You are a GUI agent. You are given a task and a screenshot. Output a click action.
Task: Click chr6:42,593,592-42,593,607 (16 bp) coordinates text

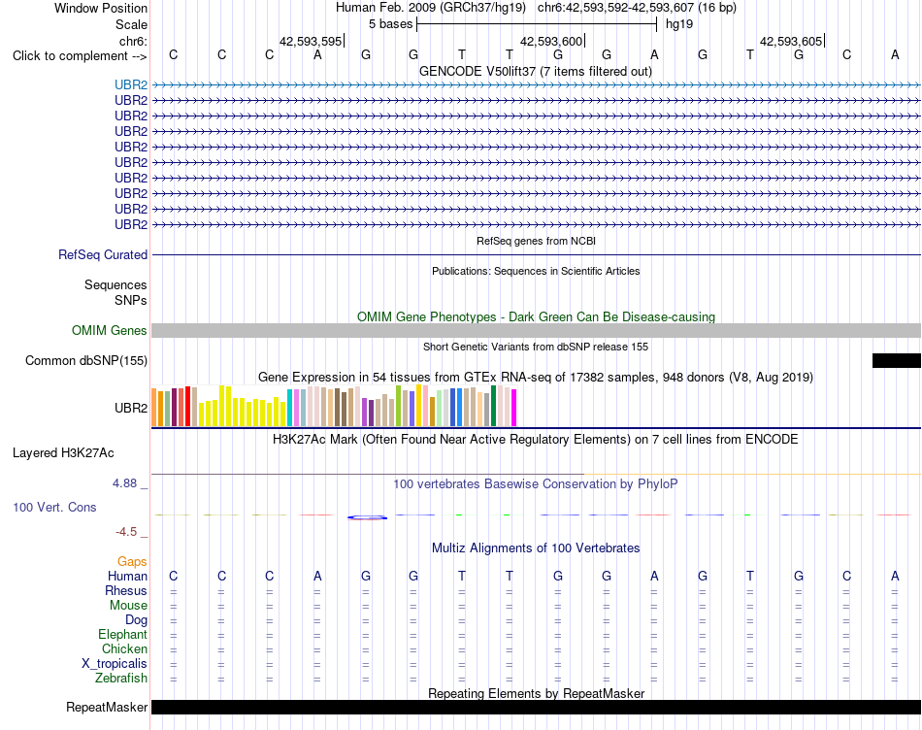click(x=637, y=8)
